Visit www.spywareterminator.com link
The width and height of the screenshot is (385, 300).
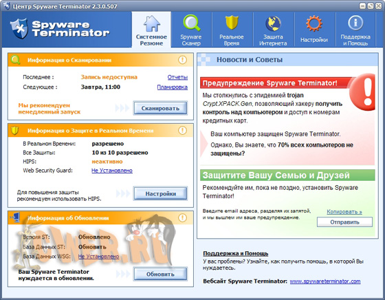(x=325, y=281)
